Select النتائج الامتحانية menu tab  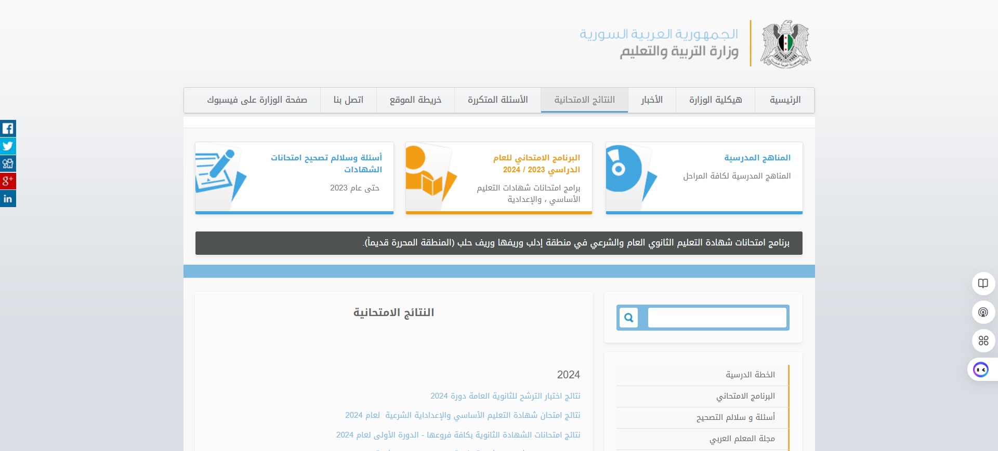[x=584, y=100]
